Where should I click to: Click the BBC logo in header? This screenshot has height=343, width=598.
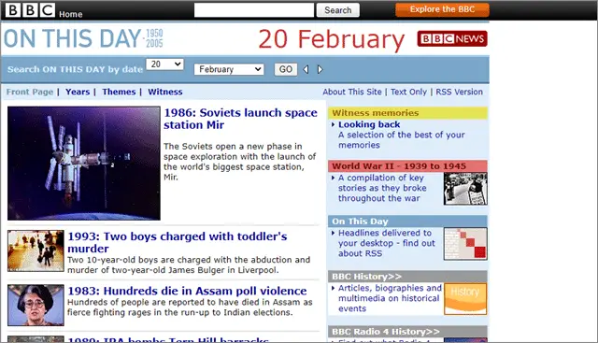tap(30, 10)
